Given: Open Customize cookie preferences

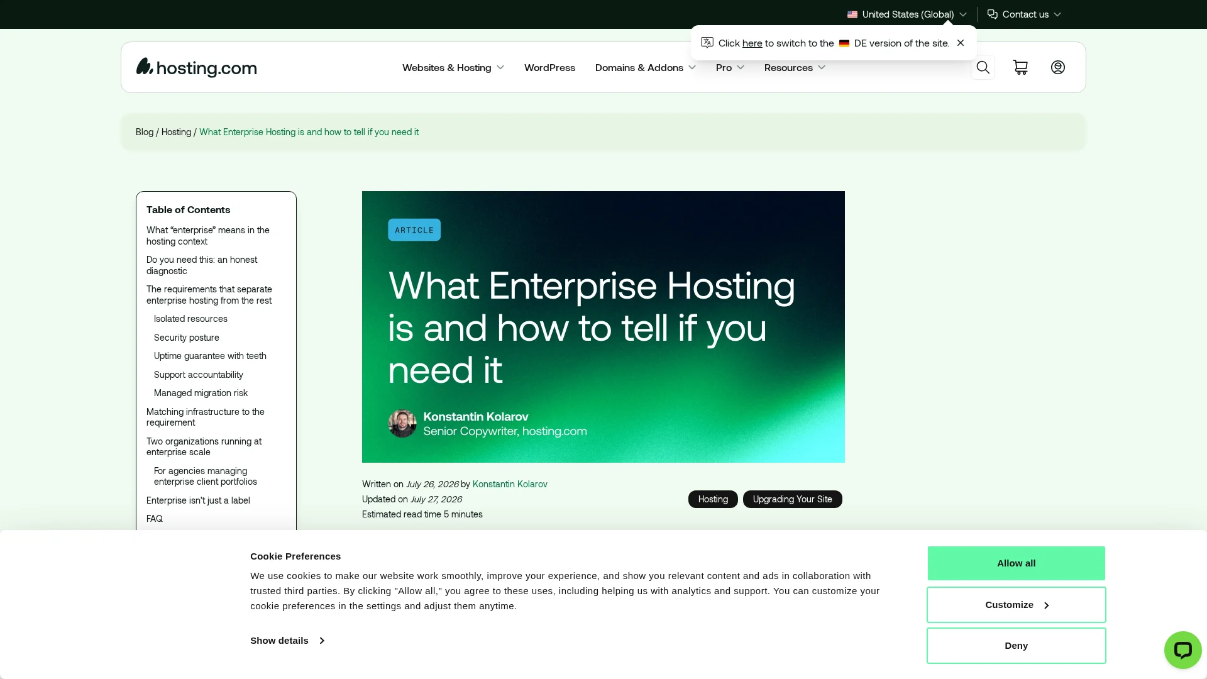Looking at the screenshot, I should pos(1016,605).
